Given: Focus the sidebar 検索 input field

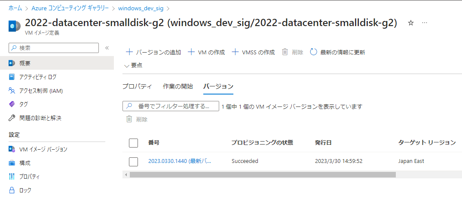Looking at the screenshot, I should click(x=54, y=48).
